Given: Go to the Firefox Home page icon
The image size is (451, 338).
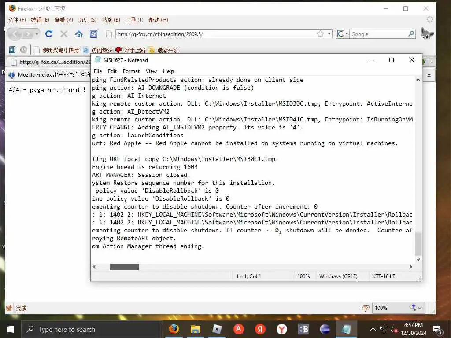Looking at the screenshot, I should (79, 34).
